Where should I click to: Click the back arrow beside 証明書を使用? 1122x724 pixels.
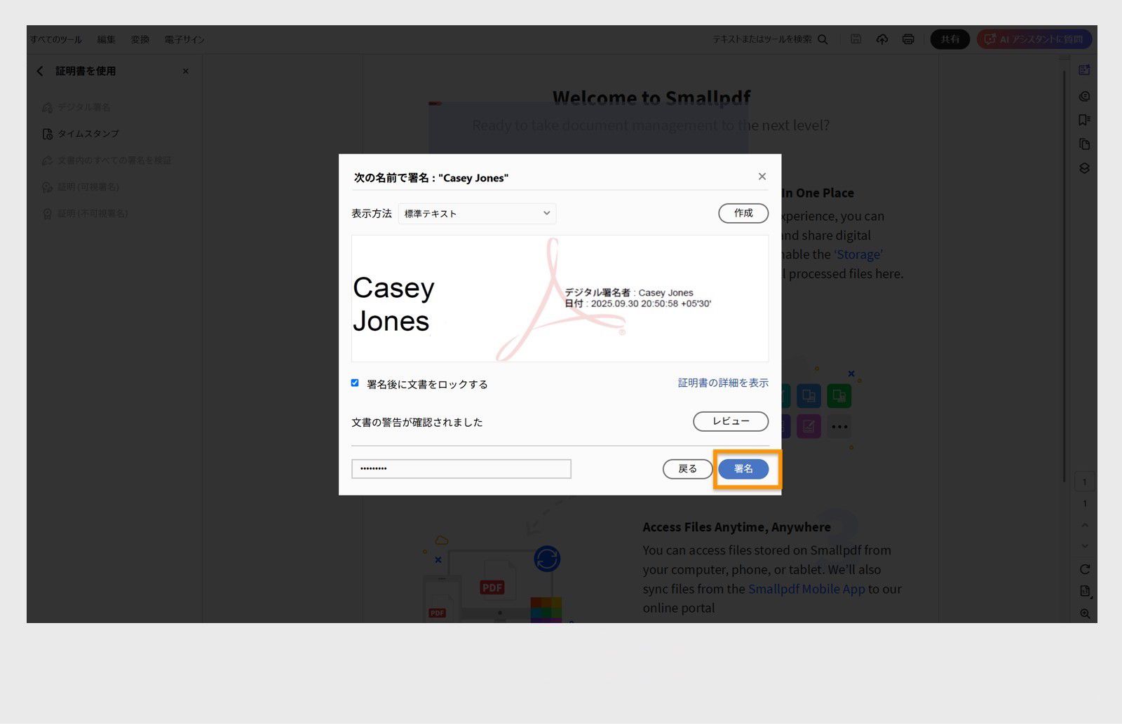[x=40, y=71]
